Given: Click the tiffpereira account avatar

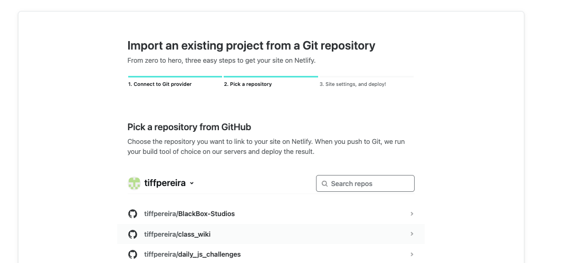Looking at the screenshot, I should (134, 183).
